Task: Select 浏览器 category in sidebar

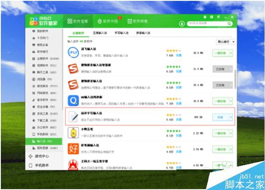Action: 42,79
